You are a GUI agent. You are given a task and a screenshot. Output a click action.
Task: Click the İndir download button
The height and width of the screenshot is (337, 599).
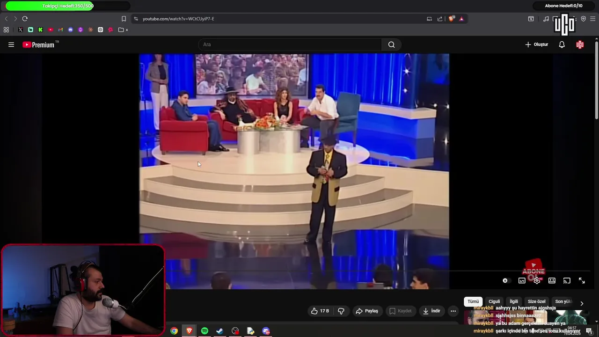tap(431, 311)
